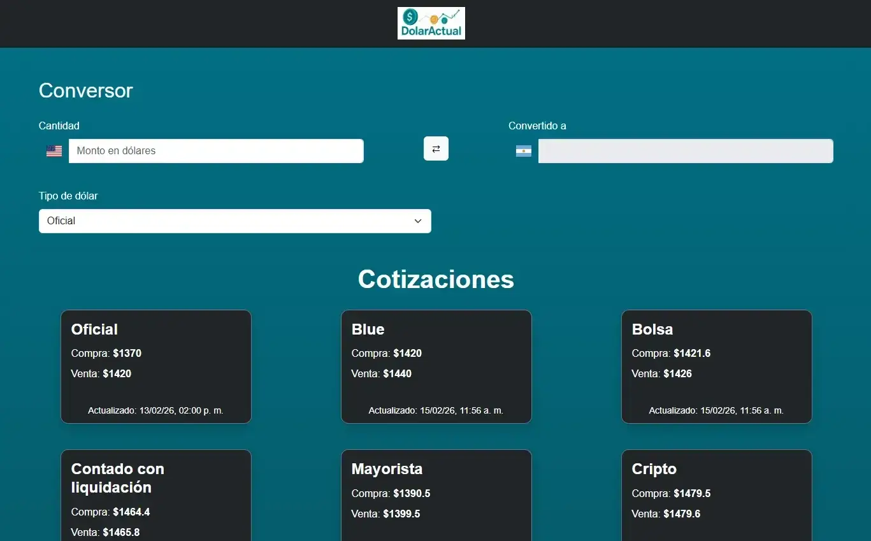Click the Bolsa cotization card
The height and width of the screenshot is (541, 871).
pos(716,366)
